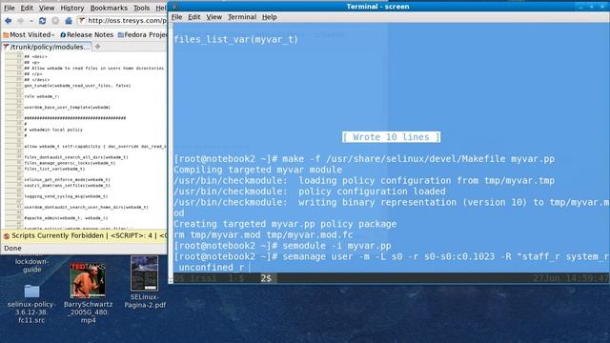Open the Terminal Help menu
Image resolution: width=610 pixels, height=343 pixels.
coord(269,17)
